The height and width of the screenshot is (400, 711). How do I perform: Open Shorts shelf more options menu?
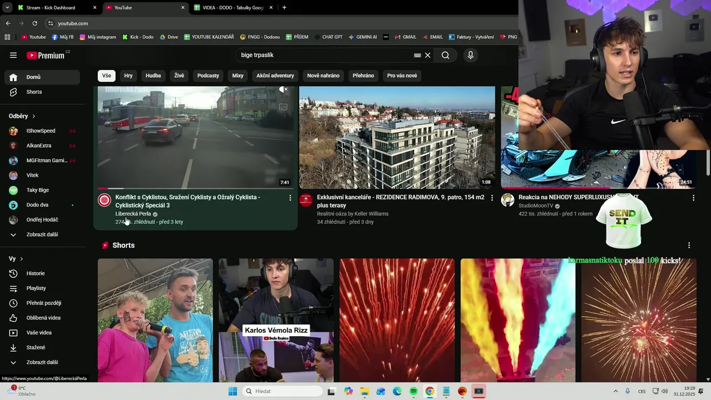pyautogui.click(x=689, y=245)
